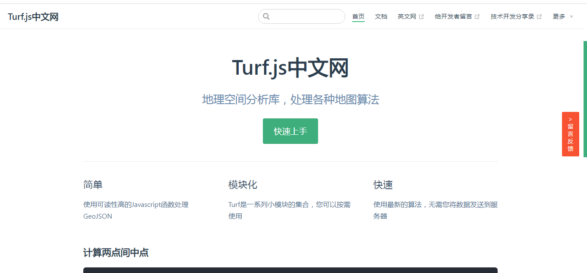This screenshot has width=587, height=273.
Task: Open the 留言反馈 side tab
Action: tap(571, 134)
